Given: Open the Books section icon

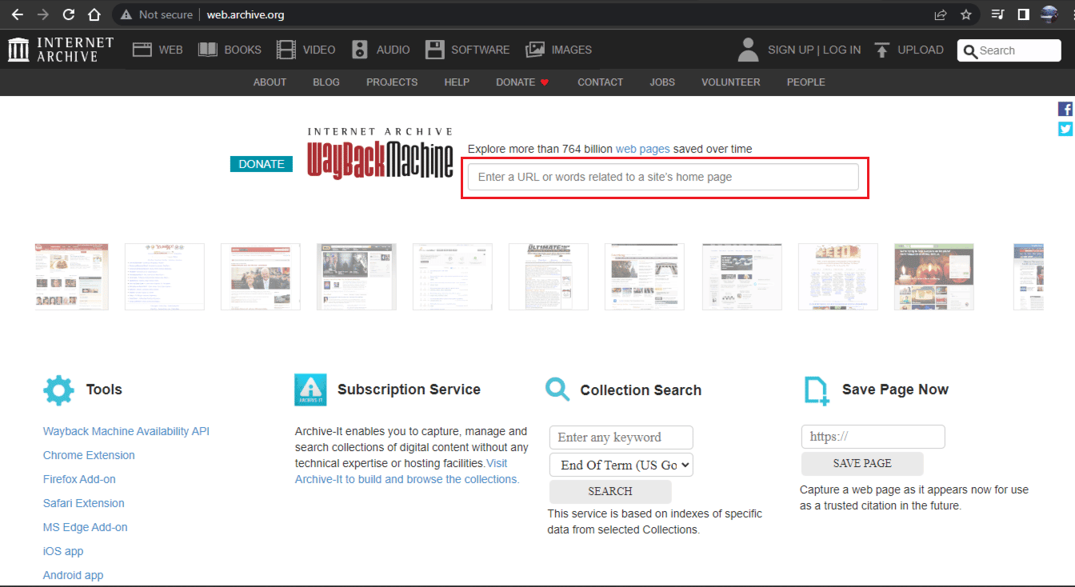Looking at the screenshot, I should pos(208,50).
